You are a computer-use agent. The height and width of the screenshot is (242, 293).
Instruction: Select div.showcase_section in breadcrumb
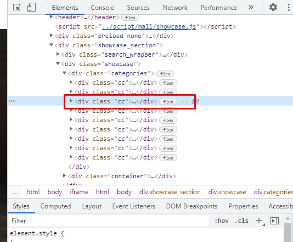pos(170,192)
